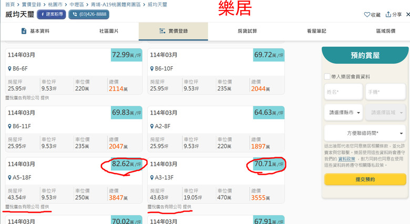Click the total price 3555萬
The image size is (410, 224).
coord(260,198)
